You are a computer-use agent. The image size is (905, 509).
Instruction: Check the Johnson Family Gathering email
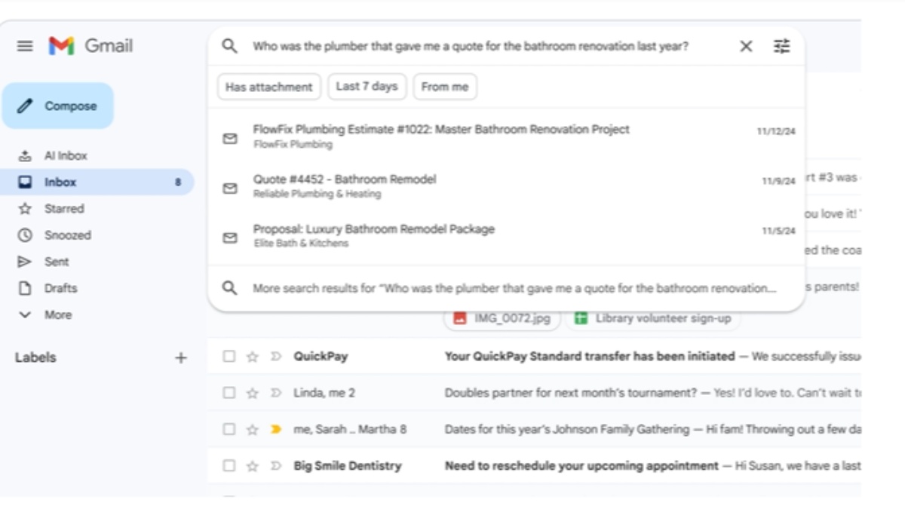[x=229, y=430]
